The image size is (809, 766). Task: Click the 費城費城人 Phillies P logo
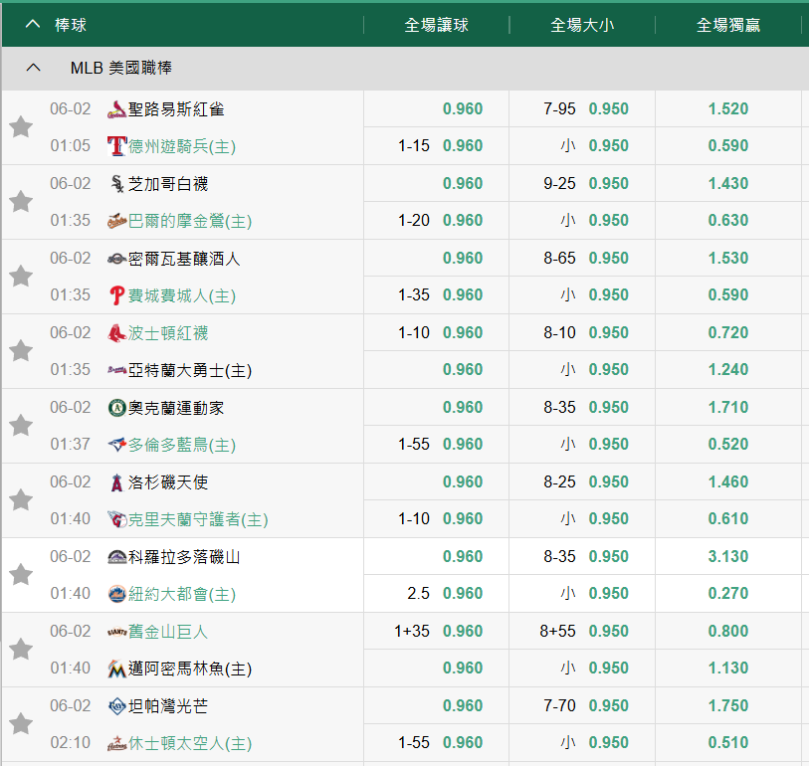click(117, 295)
